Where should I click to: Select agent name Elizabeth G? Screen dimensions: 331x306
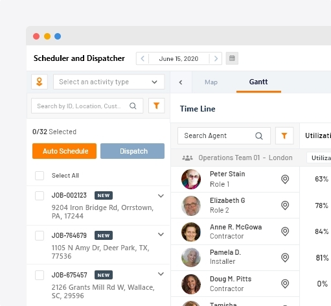[227, 200]
